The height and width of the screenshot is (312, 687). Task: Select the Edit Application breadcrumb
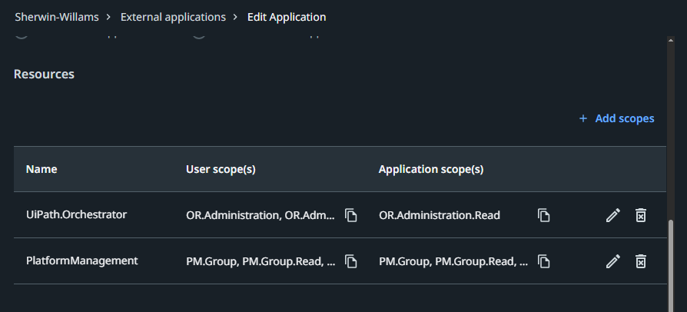tap(287, 17)
